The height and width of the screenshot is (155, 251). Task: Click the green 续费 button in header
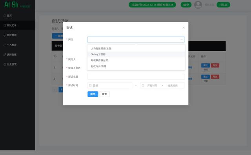[186, 5]
